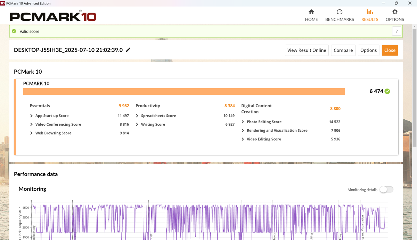Select the RESULTS tab label
This screenshot has width=417, height=240.
370,19
